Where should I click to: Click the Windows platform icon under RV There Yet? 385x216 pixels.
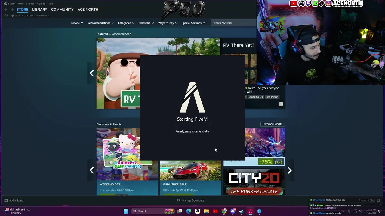pyautogui.click(x=281, y=104)
